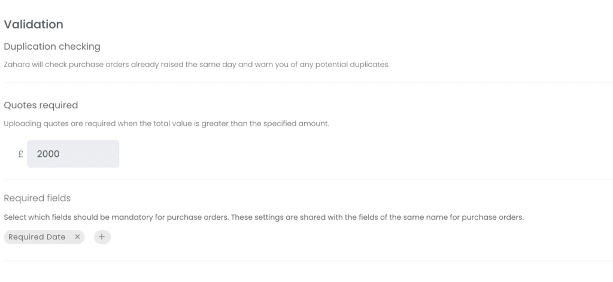Click the uploading quotes description text
The width and height of the screenshot is (613, 282).
coord(166,123)
